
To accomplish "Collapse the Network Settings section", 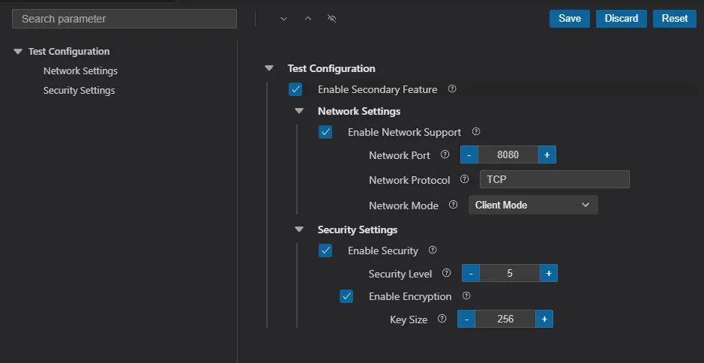I will (x=299, y=111).
